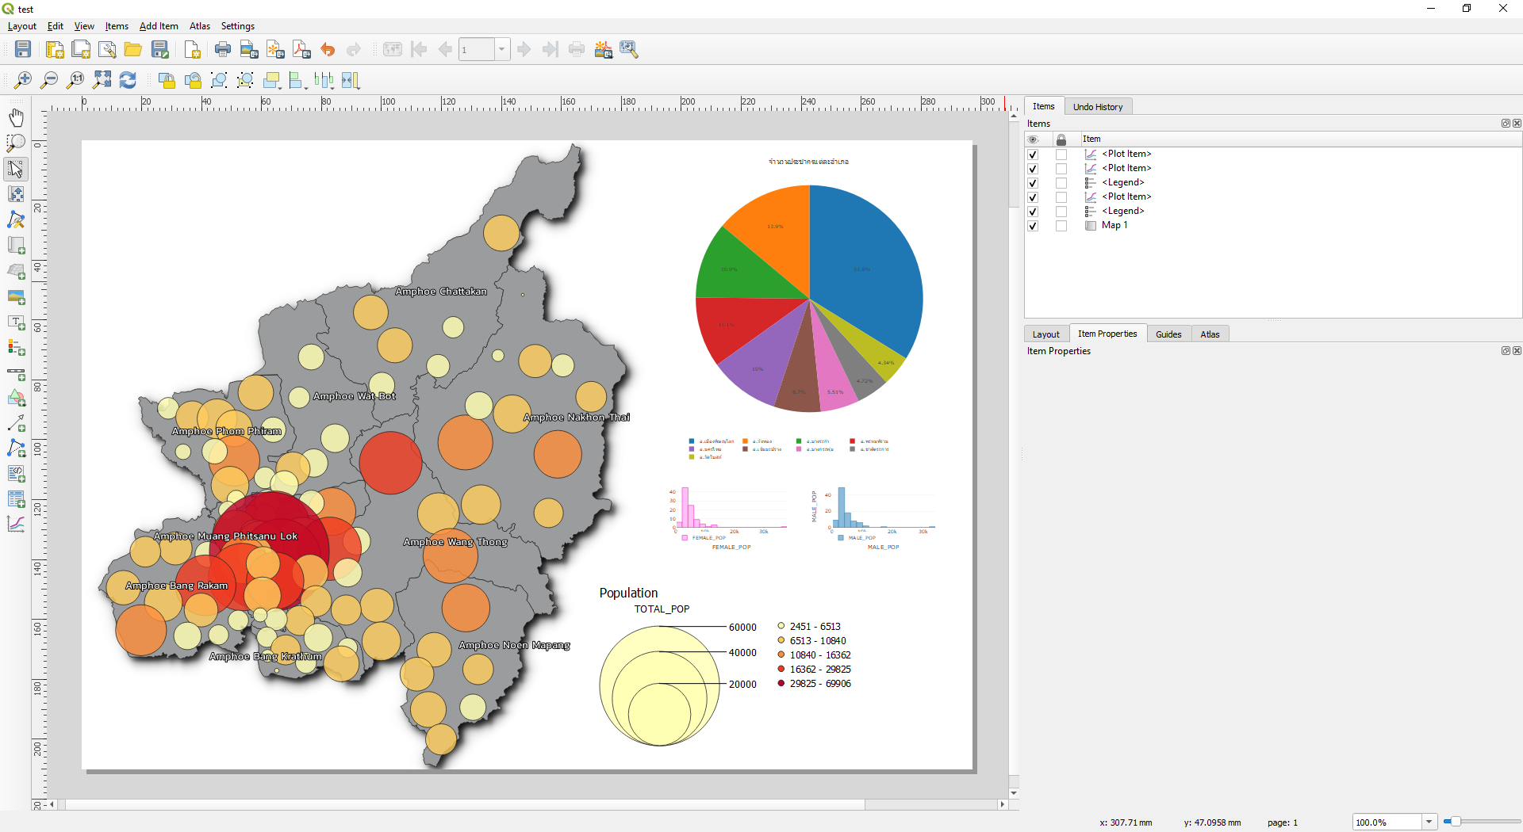Toggle visibility of first Plot Item
The width and height of the screenshot is (1523, 832).
[x=1033, y=155]
